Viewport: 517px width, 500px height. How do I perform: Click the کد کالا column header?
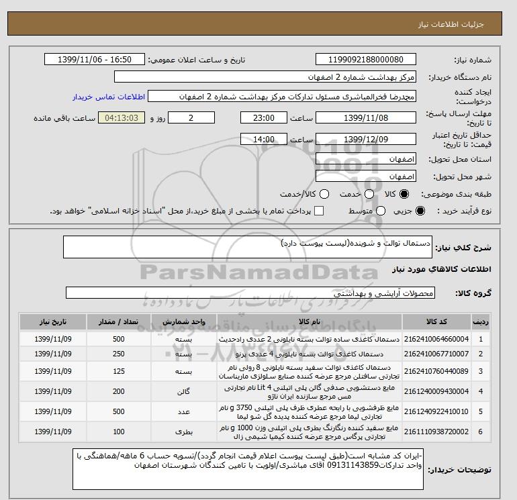tap(436, 321)
